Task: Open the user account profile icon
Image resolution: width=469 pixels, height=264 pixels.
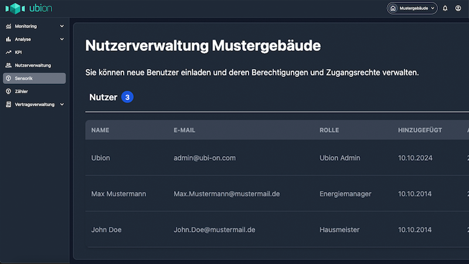Action: point(458,8)
